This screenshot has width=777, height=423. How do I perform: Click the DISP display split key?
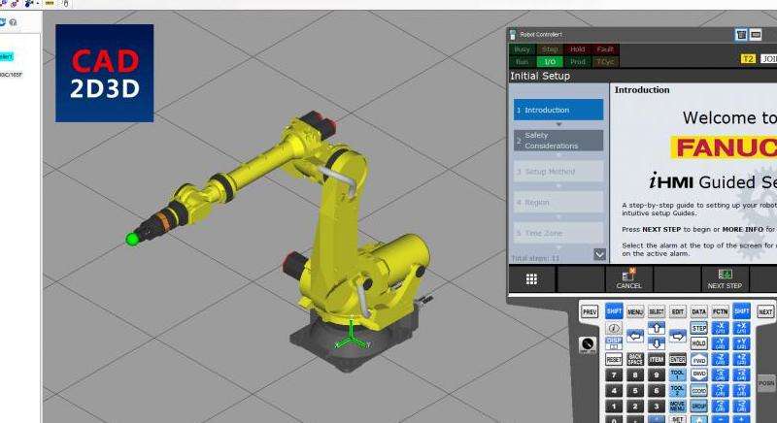click(x=614, y=343)
